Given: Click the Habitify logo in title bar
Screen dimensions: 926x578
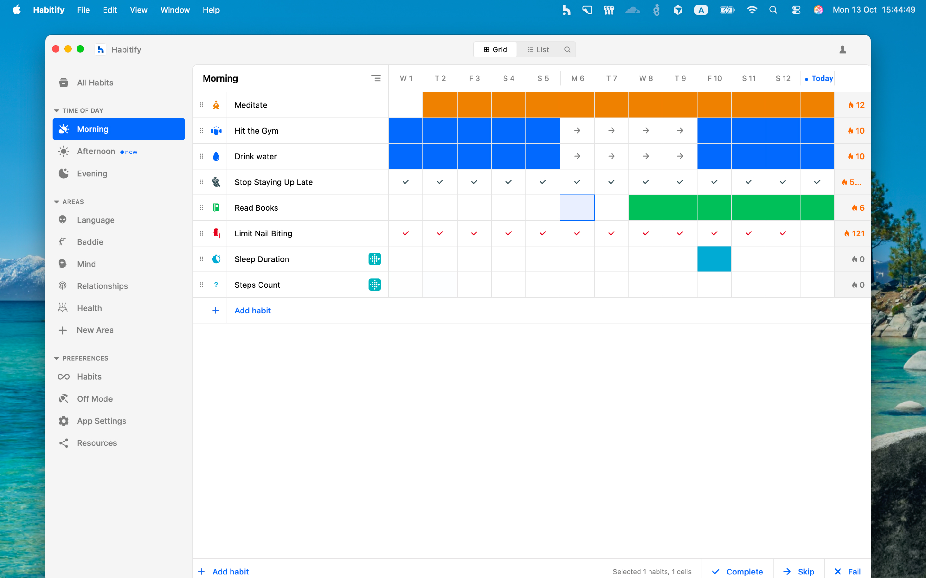Looking at the screenshot, I should pos(100,49).
